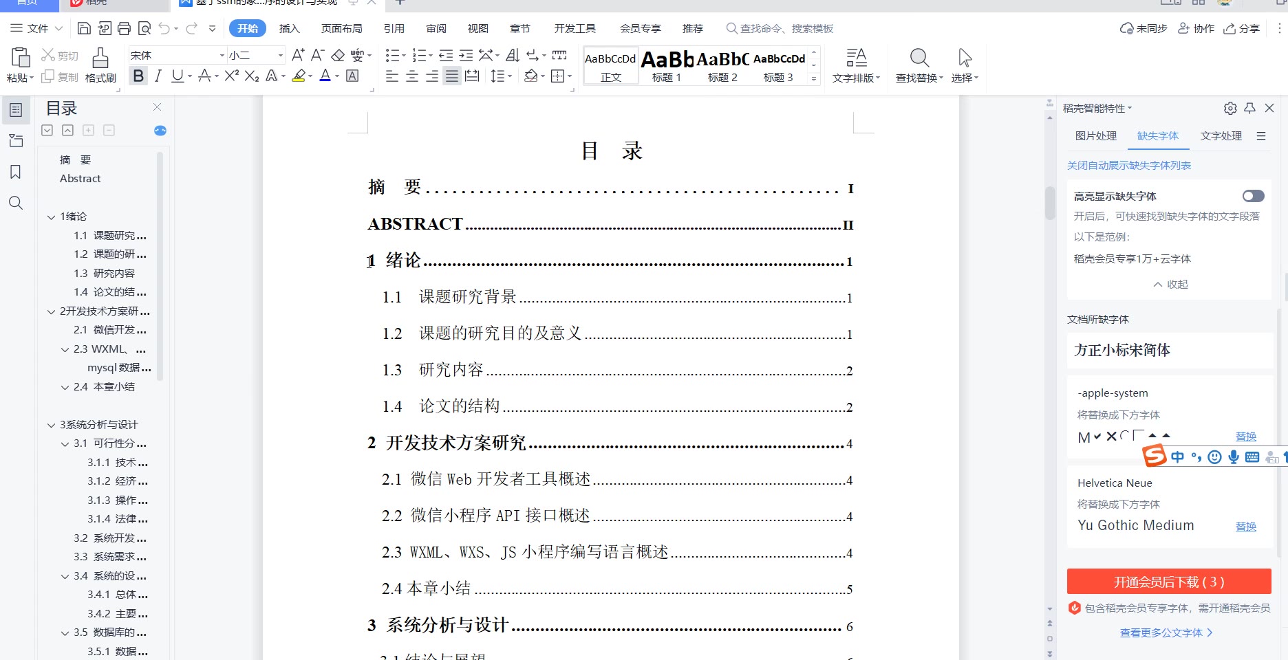
Task: Expand the styles gallery
Action: 814,78
